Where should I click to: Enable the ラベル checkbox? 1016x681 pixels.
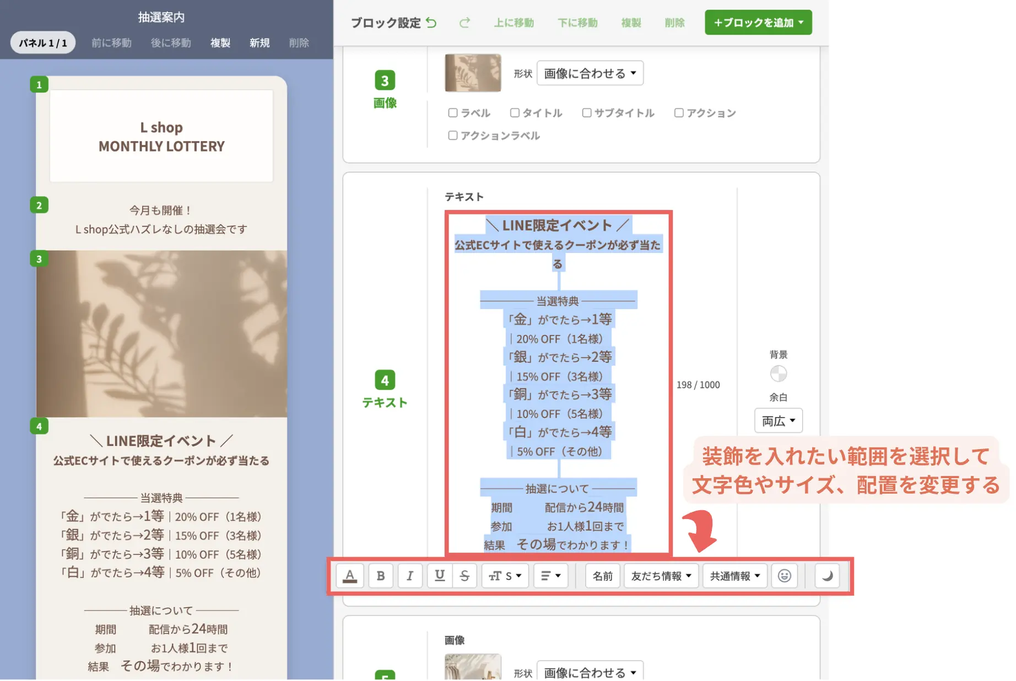coord(453,113)
